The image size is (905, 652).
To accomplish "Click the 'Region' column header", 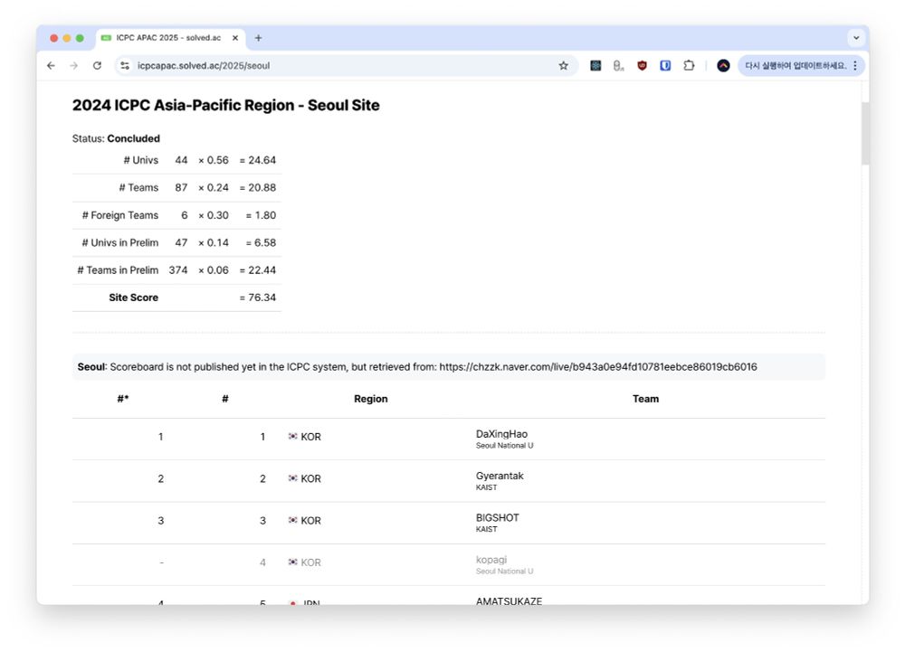I will [370, 399].
